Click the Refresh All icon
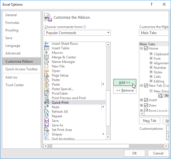The image size is (171, 159). 47,112
